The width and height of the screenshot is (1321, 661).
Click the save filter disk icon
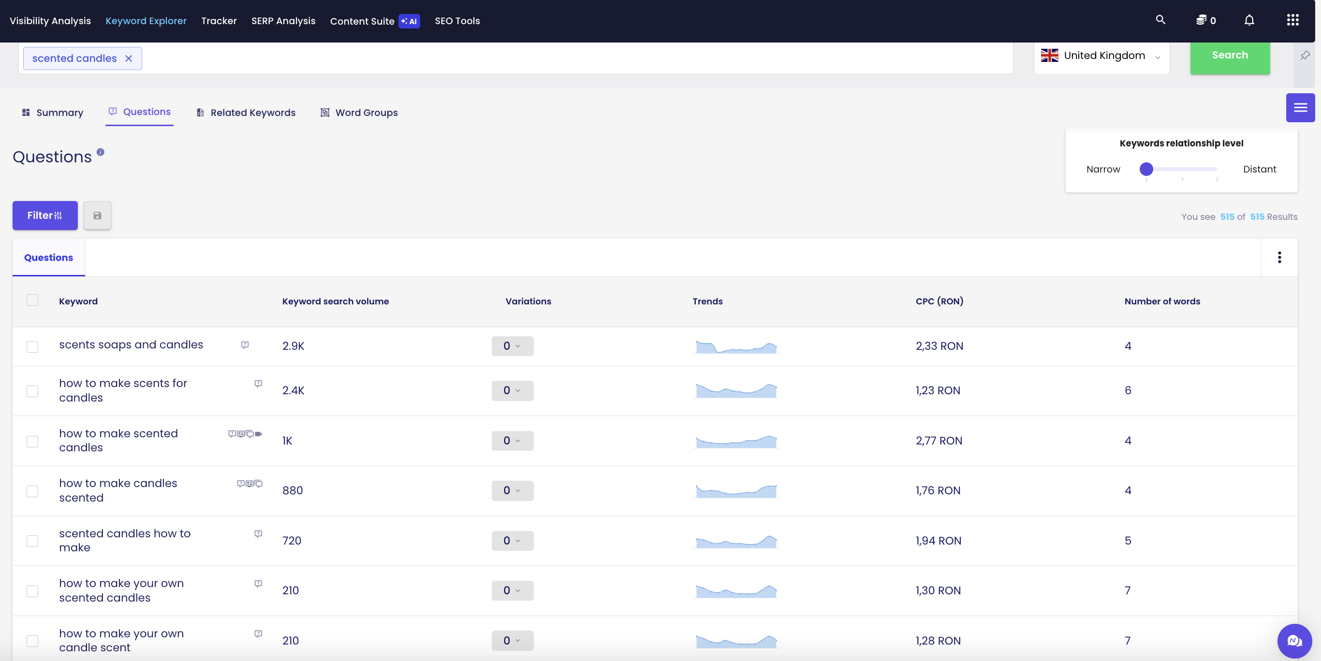[97, 216]
